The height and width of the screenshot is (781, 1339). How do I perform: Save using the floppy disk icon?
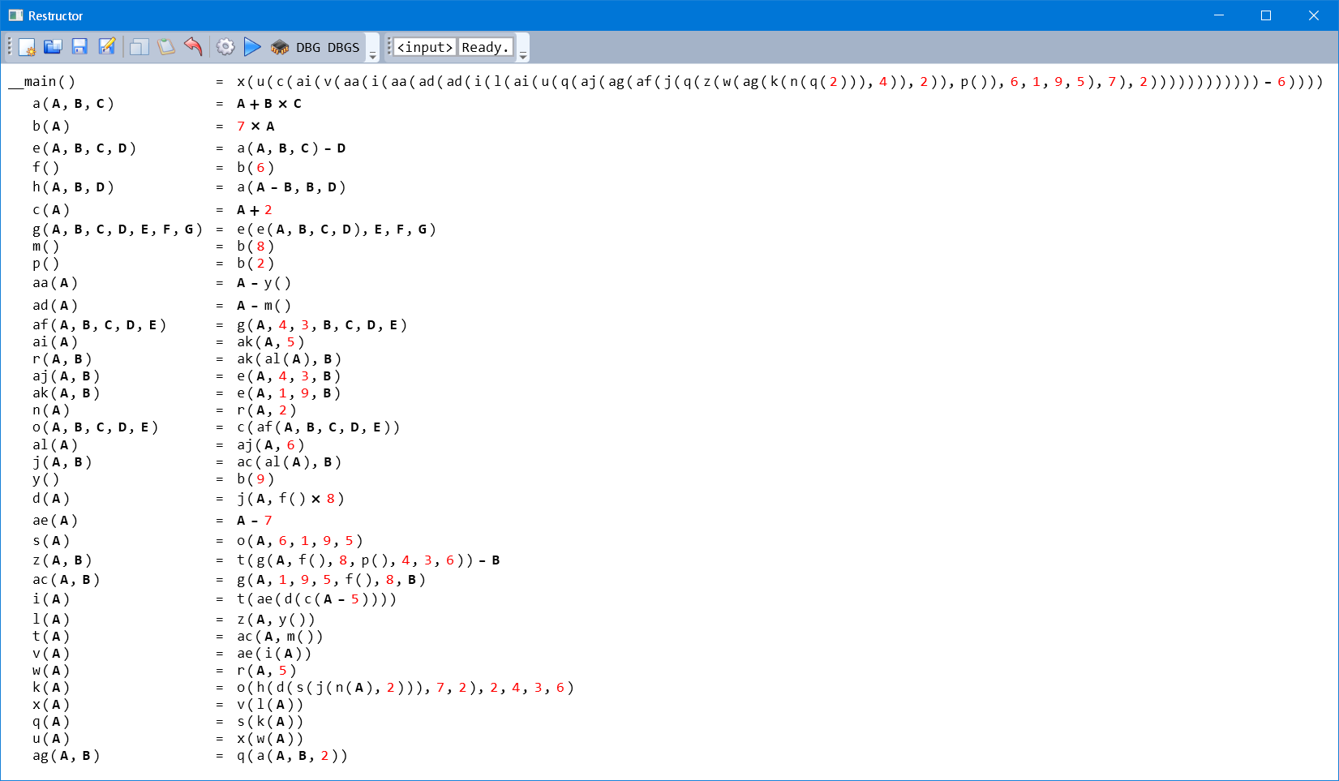pyautogui.click(x=79, y=47)
